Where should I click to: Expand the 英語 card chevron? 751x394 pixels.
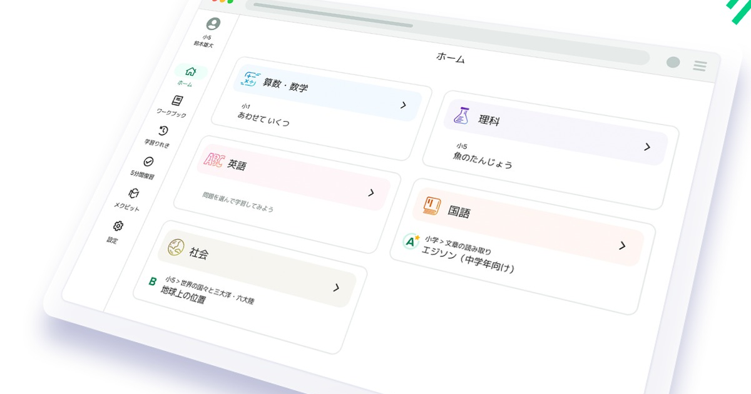tap(370, 193)
